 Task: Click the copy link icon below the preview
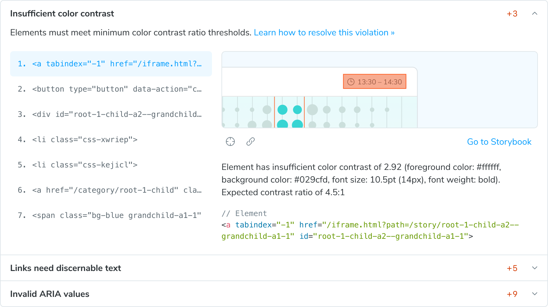coord(251,141)
